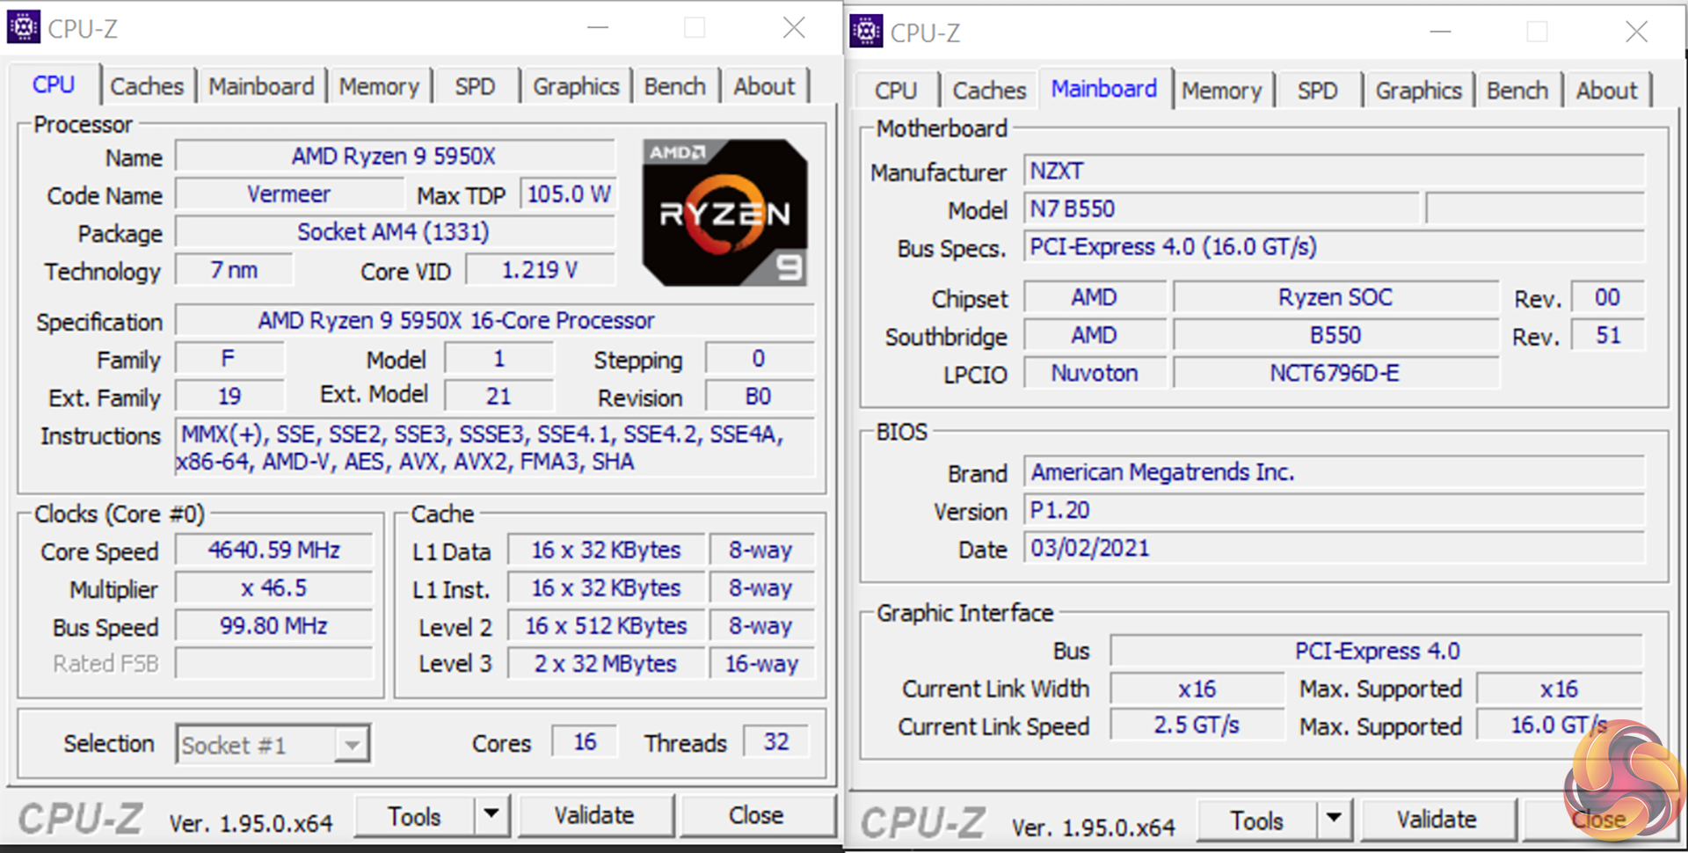Screen dimensions: 1688x853
Task: Select the SPD tab in the left window
Action: 475,86
